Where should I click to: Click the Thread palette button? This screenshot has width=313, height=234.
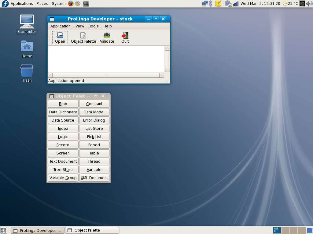point(94,161)
